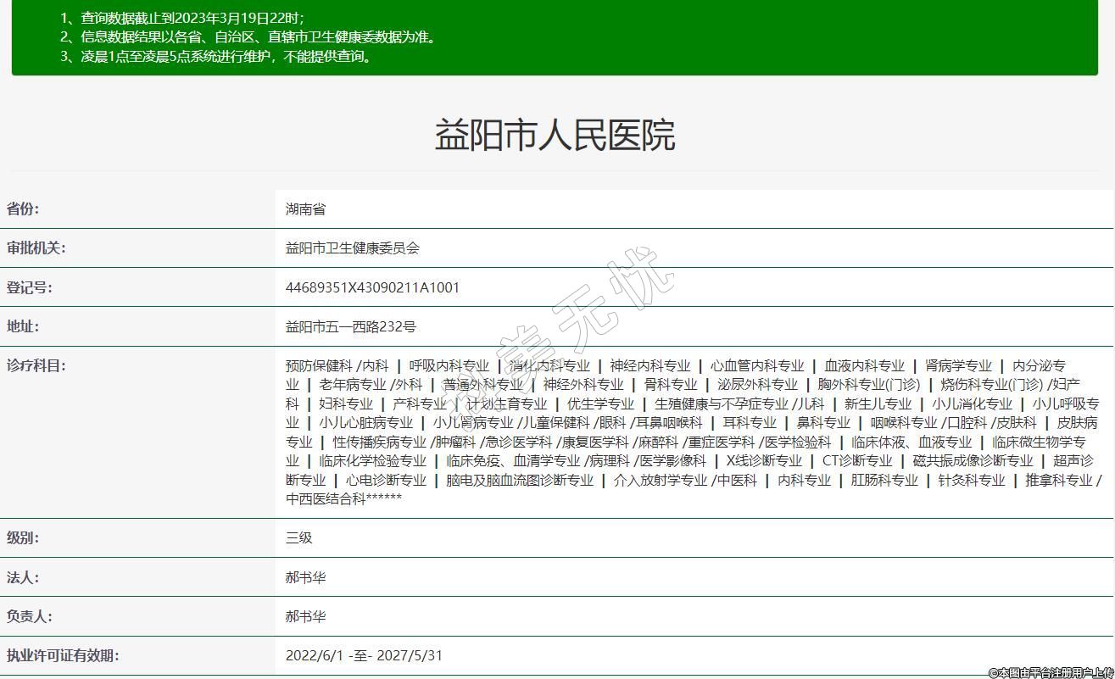Select the 省份 row label
1115x679 pixels.
[x=23, y=209]
